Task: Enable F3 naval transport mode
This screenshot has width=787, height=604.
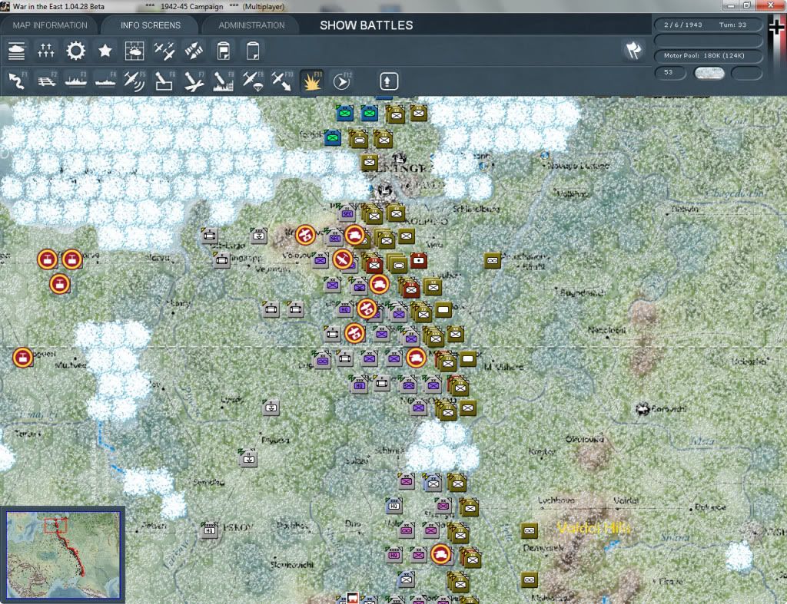Action: coord(76,81)
